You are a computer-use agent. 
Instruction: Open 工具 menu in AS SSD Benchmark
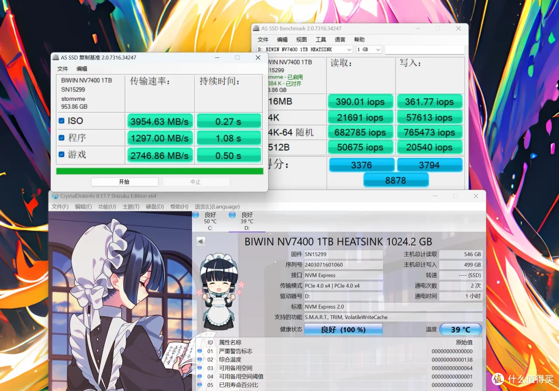coord(320,39)
